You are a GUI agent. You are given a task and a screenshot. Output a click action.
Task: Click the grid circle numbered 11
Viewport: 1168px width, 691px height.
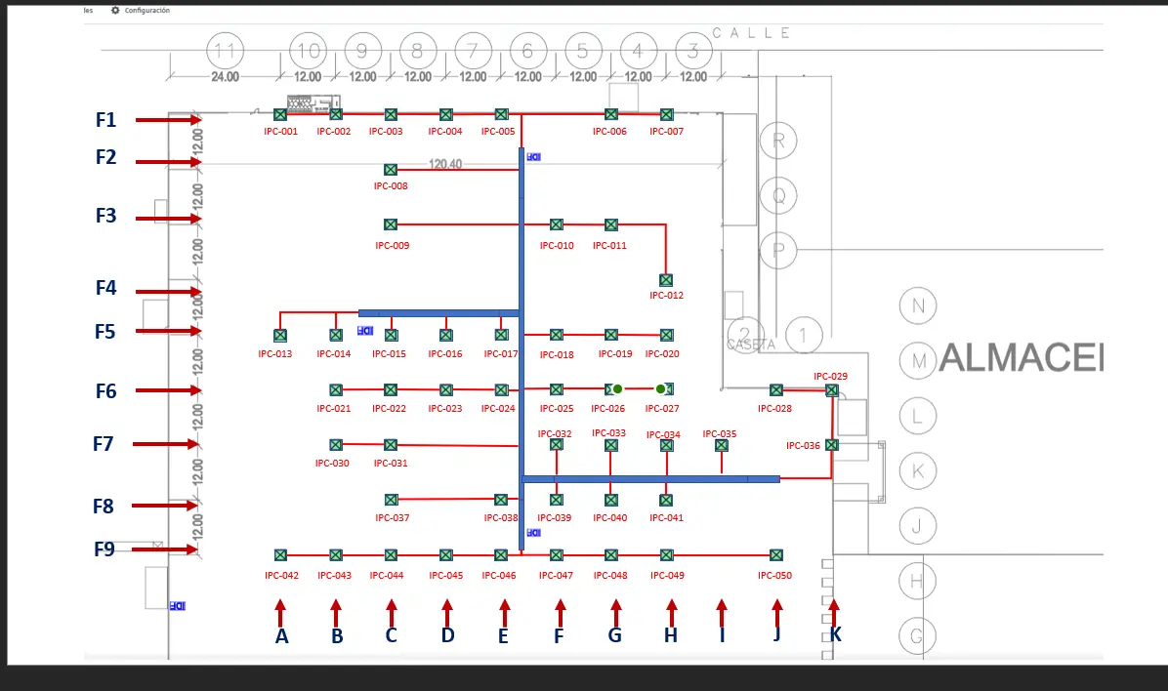coord(225,52)
